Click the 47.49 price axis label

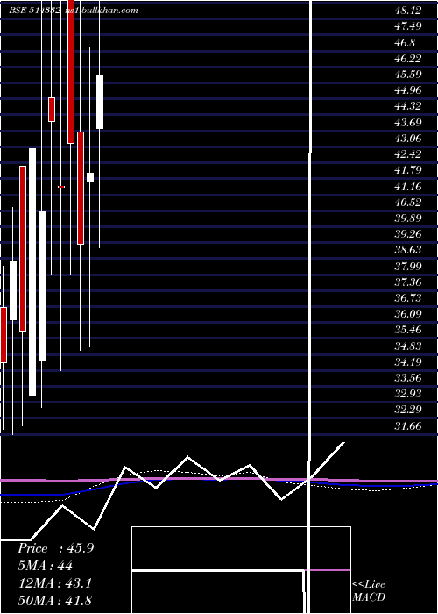tap(408, 26)
